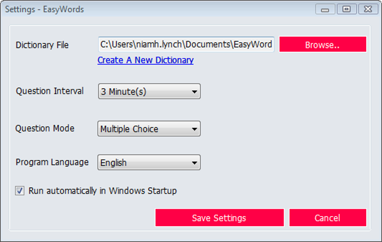382x242 pixels.
Task: Minimize the Settings window
Action: [x=325, y=9]
